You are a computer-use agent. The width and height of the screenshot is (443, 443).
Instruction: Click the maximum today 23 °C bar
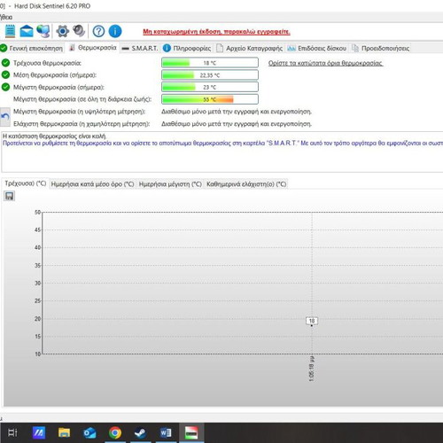pos(210,87)
